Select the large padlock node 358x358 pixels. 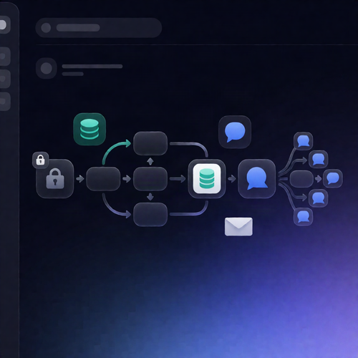[55, 178]
